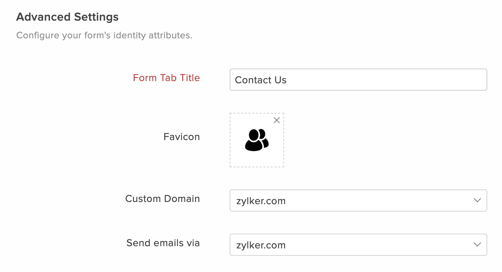Click the Send emails via chevron arrow
This screenshot has width=502, height=272.
coord(477,245)
